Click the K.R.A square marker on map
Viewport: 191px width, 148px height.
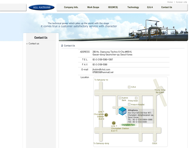tap(129, 87)
